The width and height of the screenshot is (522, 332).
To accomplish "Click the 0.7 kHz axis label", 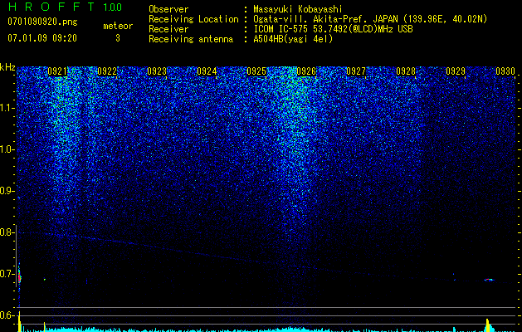I will point(7,274).
